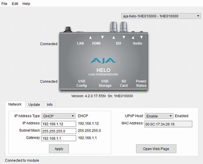Click the USB Config label on device
This screenshot has height=164, width=203.
click(82, 84)
